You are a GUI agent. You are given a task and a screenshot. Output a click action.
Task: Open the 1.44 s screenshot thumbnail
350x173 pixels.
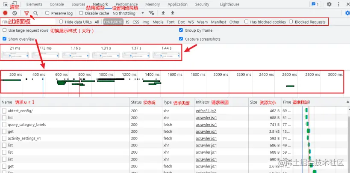click(x=166, y=55)
